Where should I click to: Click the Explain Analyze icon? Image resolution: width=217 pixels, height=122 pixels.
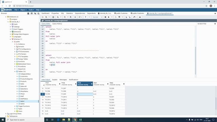pyautogui.click(x=119, y=17)
